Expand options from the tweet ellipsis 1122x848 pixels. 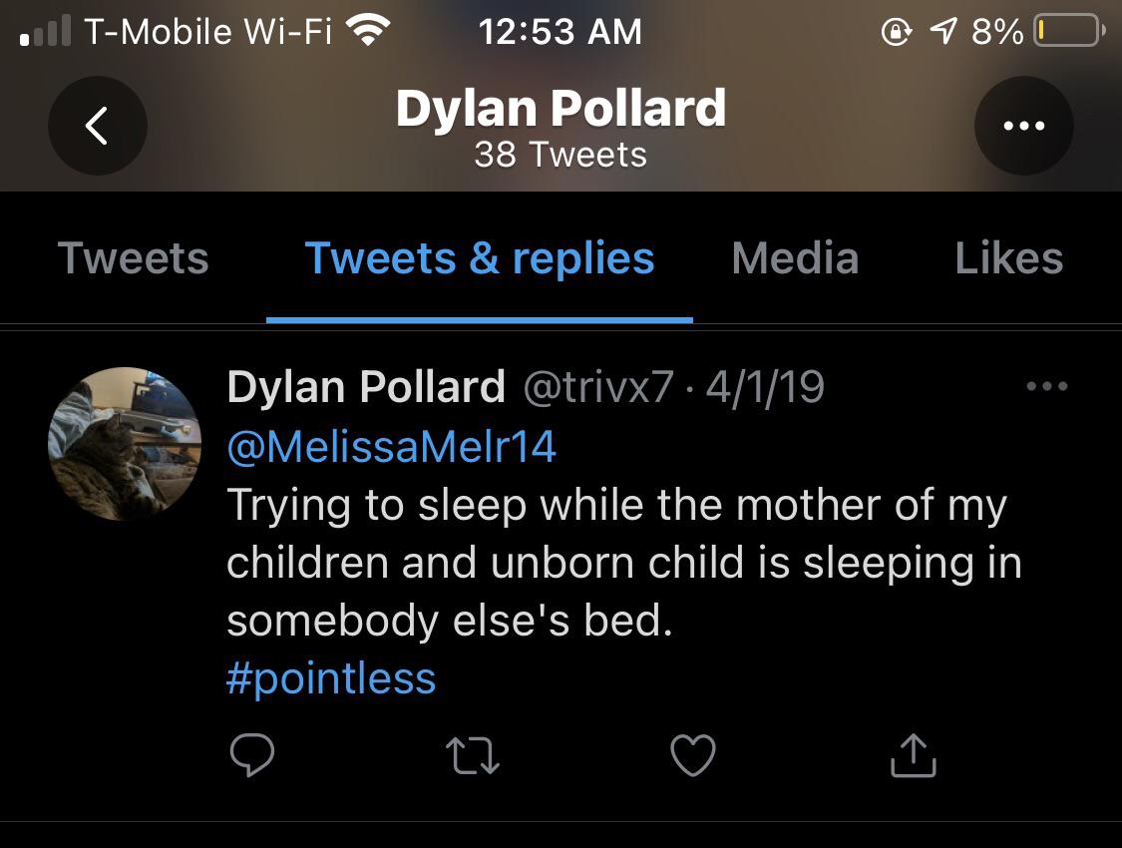1046,386
